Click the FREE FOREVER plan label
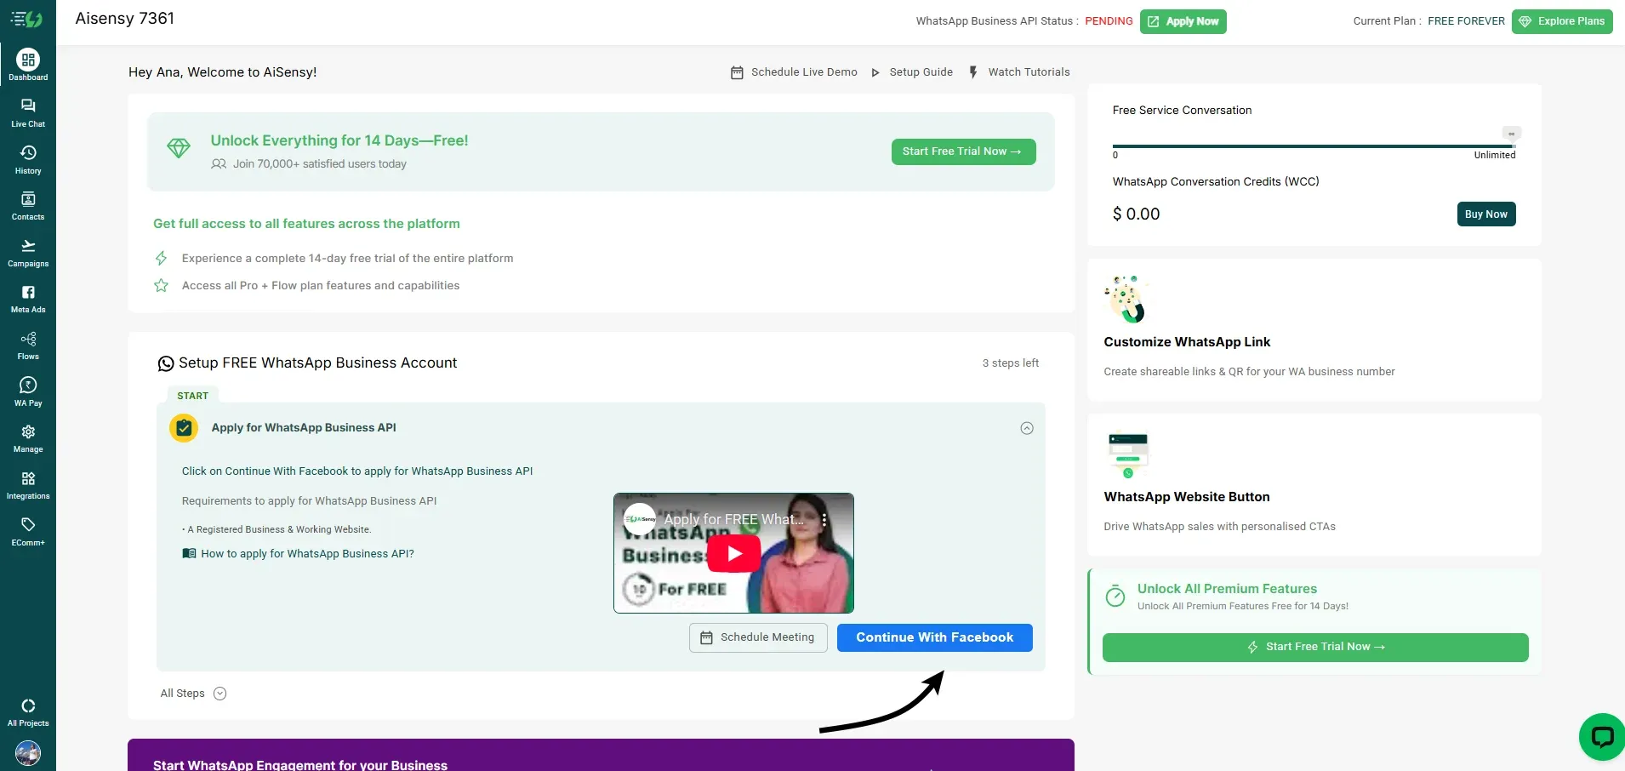This screenshot has height=771, width=1625. coord(1465,21)
